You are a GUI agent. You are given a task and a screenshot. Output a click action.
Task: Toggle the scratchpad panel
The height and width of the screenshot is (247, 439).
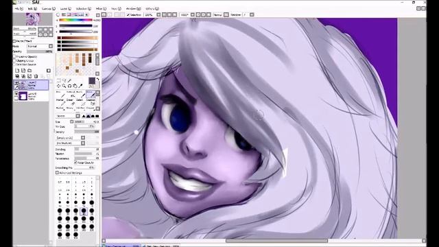click(x=86, y=14)
